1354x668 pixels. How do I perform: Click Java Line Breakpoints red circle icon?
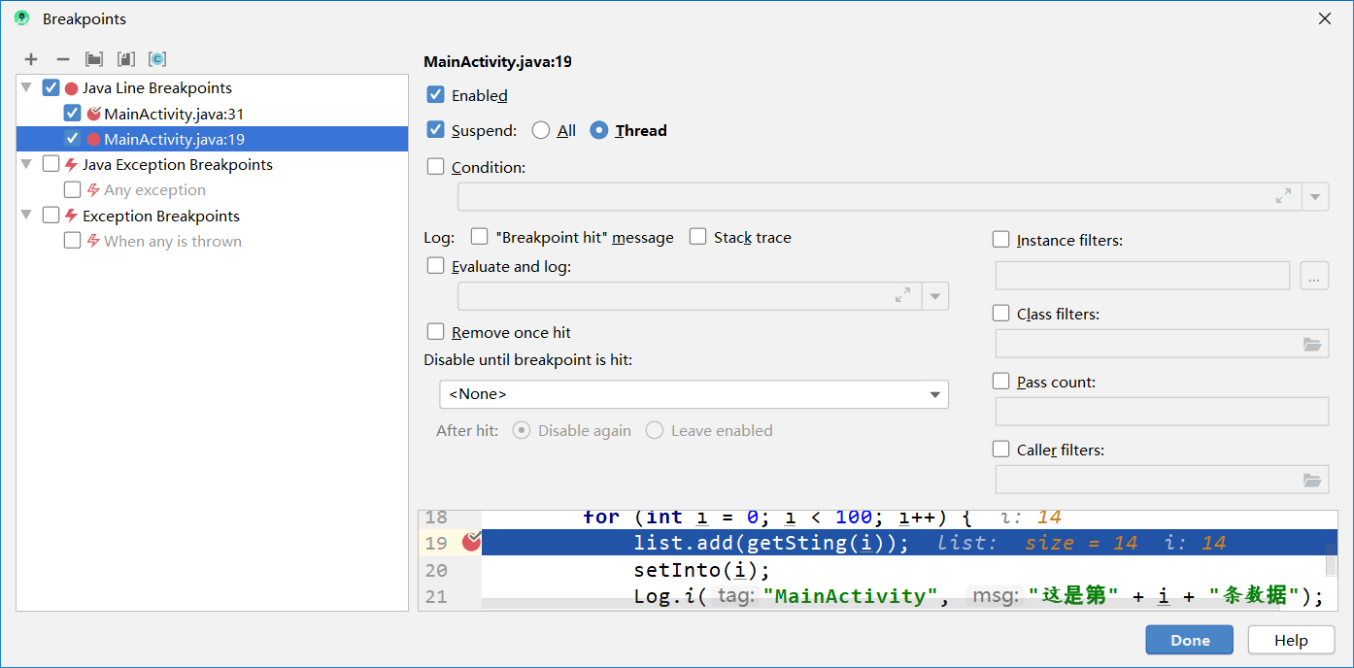[x=71, y=88]
